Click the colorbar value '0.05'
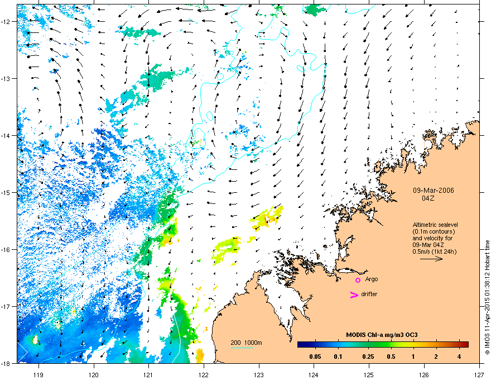This screenshot has height=380, width=491. click(x=315, y=357)
